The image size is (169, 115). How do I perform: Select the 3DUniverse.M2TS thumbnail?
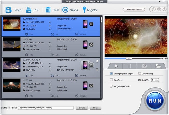coord(12,24)
